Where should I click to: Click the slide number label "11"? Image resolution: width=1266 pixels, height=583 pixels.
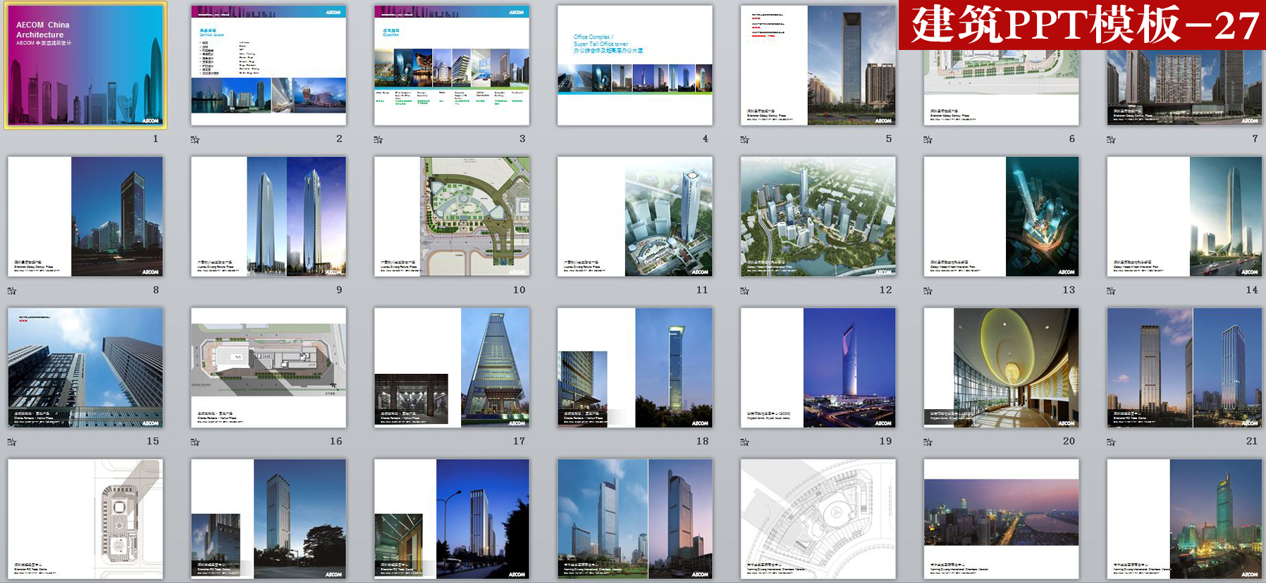(x=702, y=290)
